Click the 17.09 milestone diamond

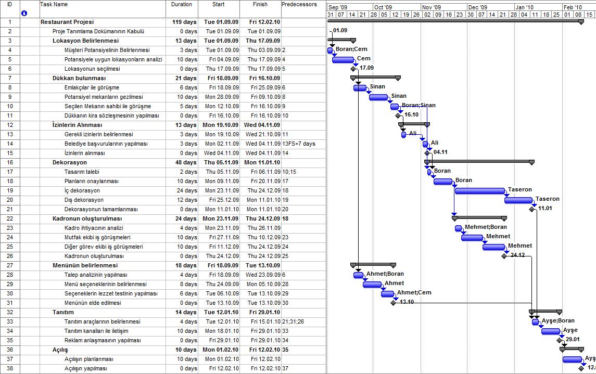[x=353, y=69]
